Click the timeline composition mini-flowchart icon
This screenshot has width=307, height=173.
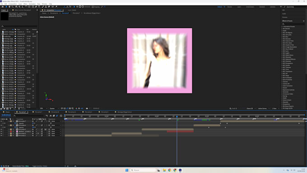[x=47, y=116]
